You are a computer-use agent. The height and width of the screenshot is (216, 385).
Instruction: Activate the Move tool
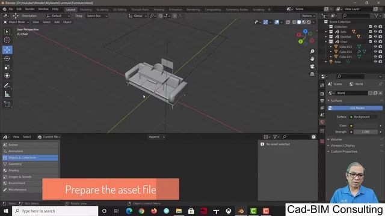point(7,50)
